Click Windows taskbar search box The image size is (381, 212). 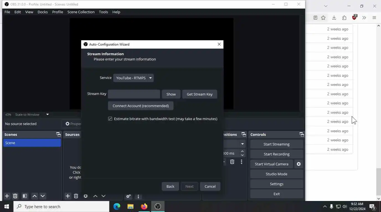pos(61,206)
